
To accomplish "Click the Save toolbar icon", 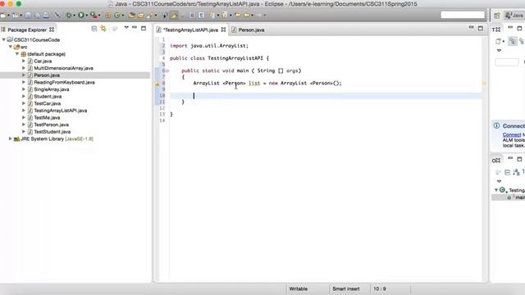I will (x=28, y=16).
